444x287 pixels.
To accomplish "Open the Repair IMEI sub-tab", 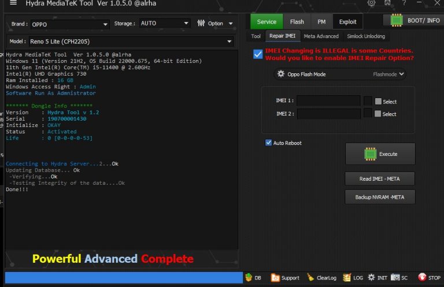I will coord(282,36).
